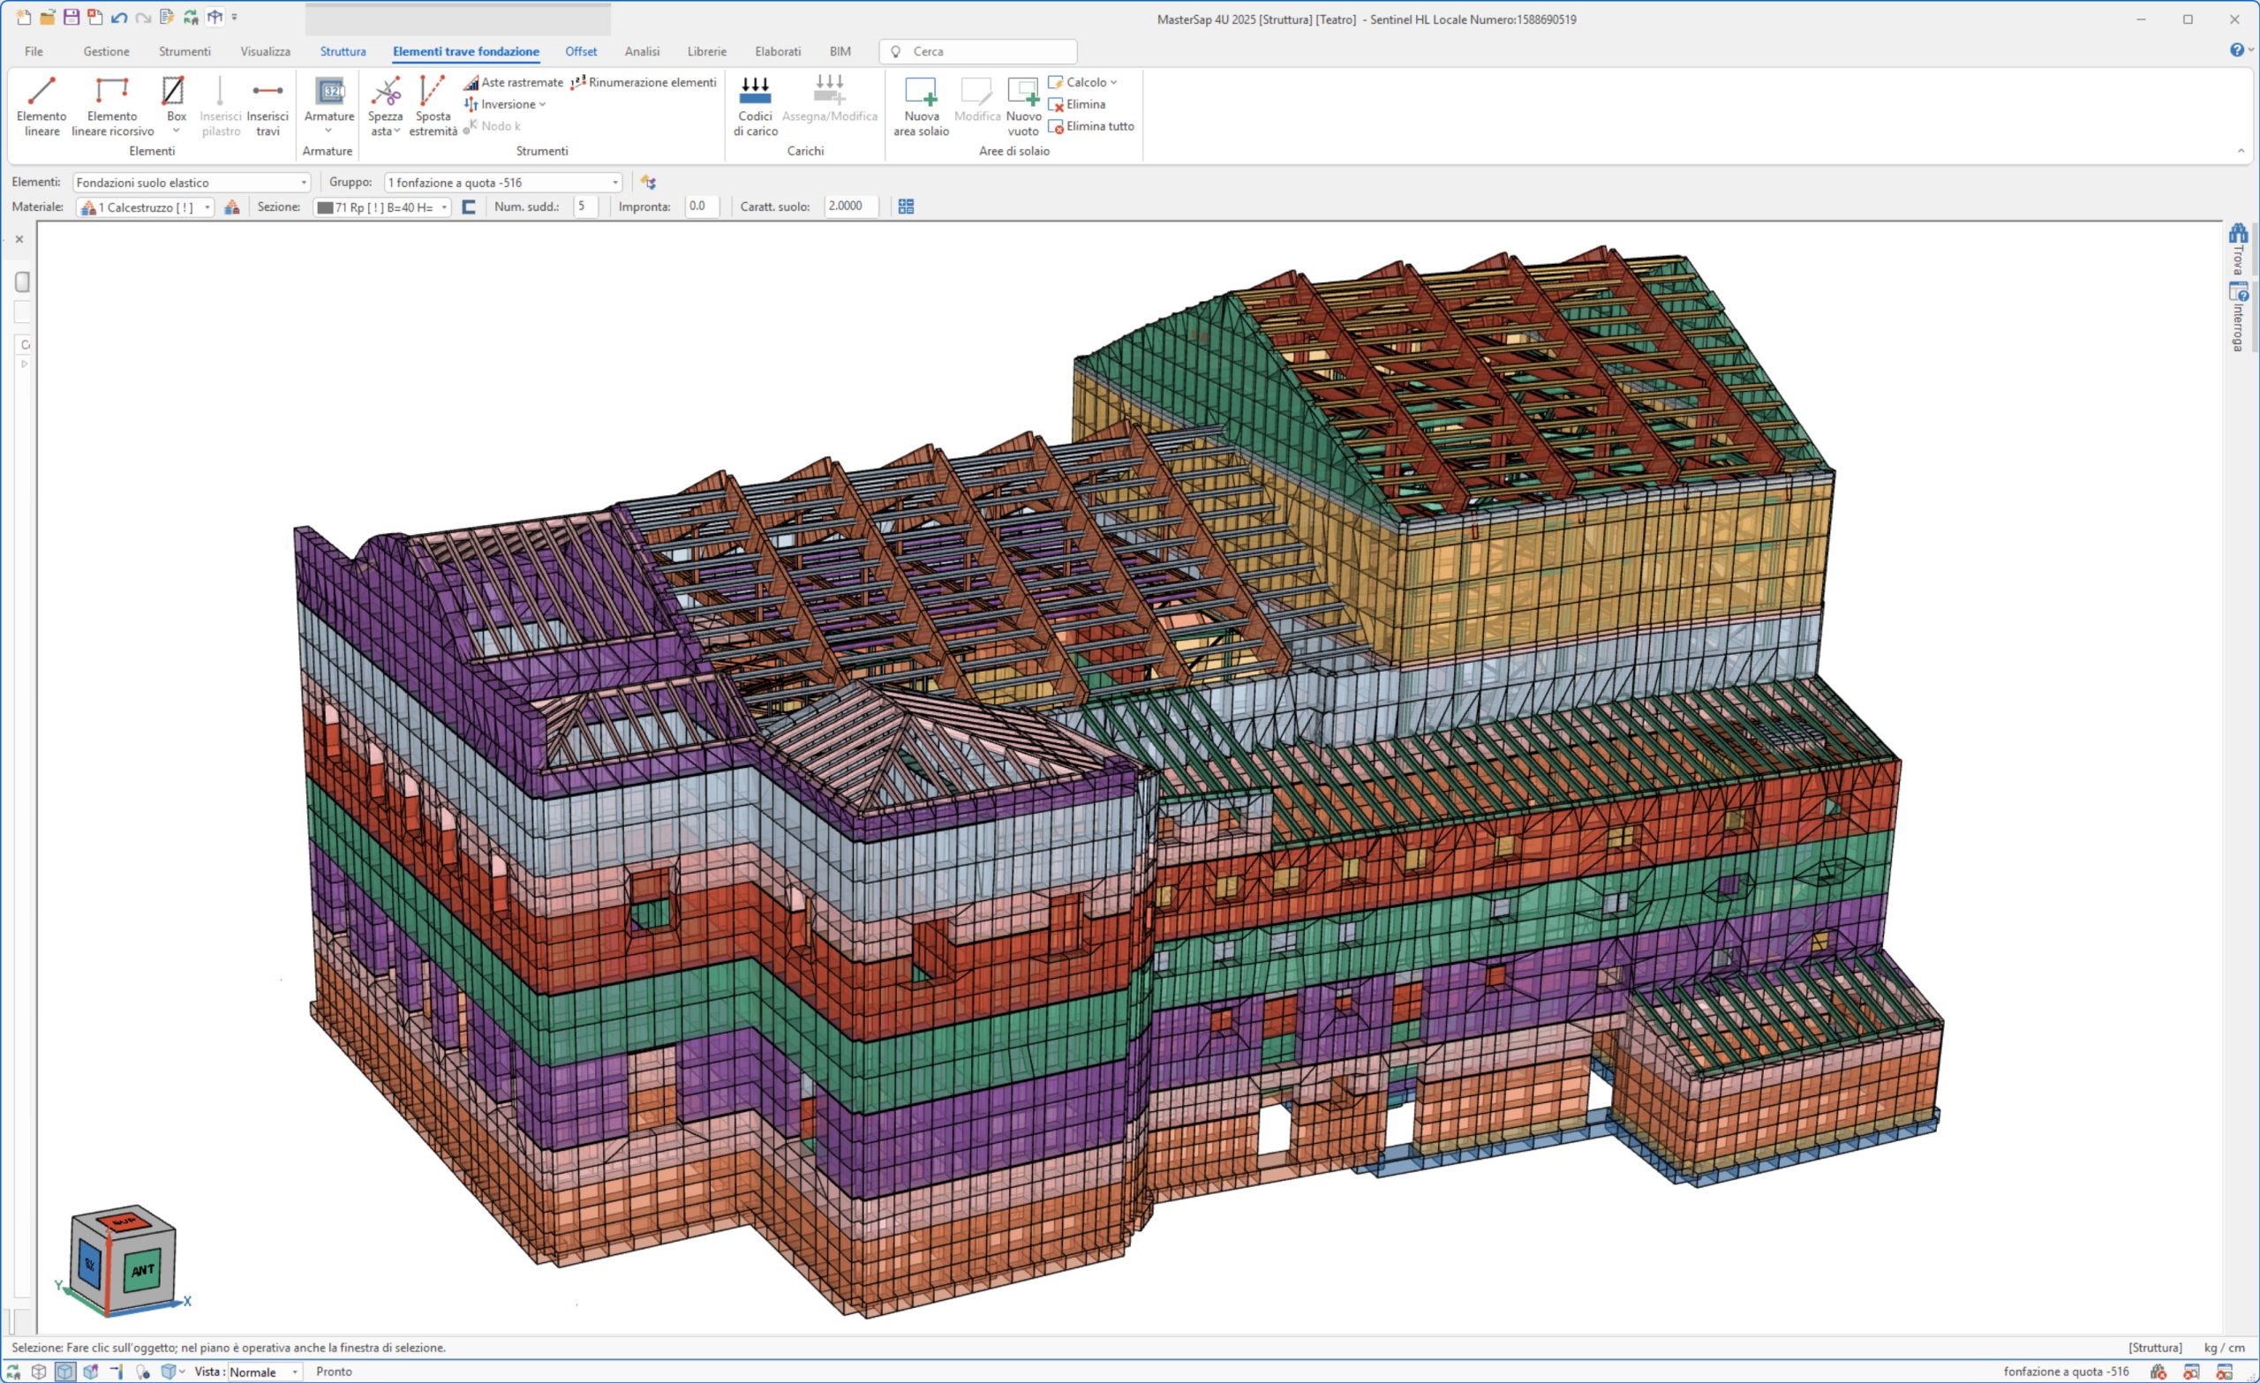
Task: Toggle the light bulb display option
Action: pos(142,1372)
